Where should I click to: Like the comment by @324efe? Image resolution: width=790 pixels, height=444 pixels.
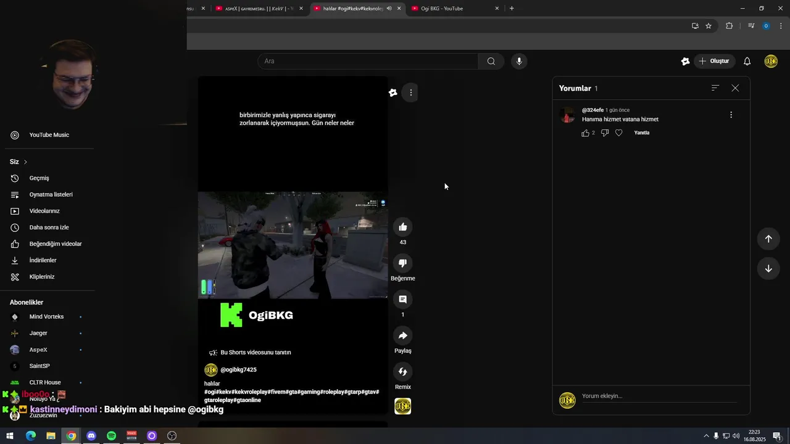click(585, 133)
